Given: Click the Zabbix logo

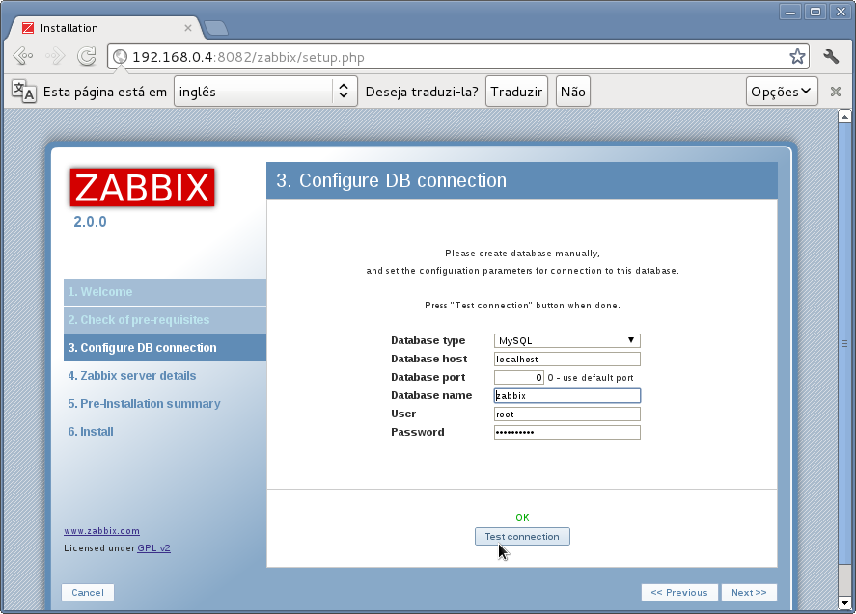Looking at the screenshot, I should [142, 188].
